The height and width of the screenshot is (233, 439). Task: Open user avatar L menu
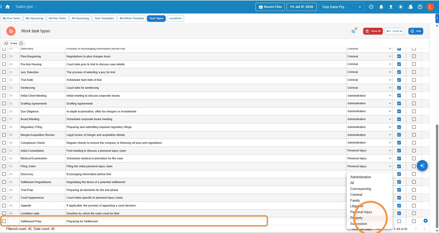(430, 7)
